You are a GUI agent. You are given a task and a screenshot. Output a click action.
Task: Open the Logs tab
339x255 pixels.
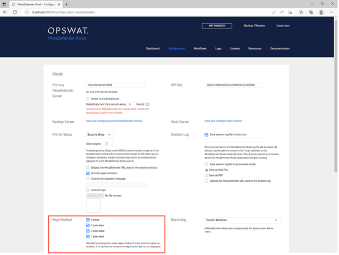click(x=218, y=49)
